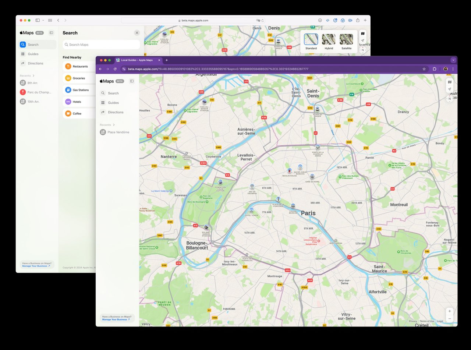
Task: Expand Recents in the Safari window sidebar
Action: tap(27, 76)
